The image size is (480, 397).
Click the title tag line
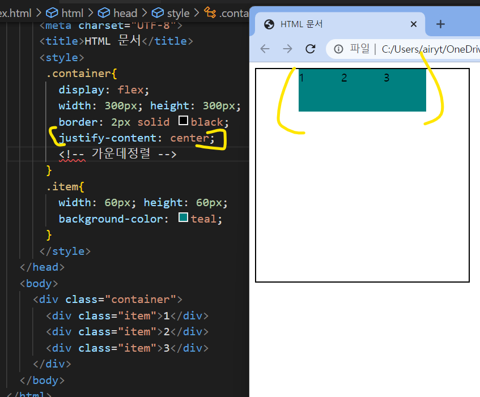pos(116,41)
